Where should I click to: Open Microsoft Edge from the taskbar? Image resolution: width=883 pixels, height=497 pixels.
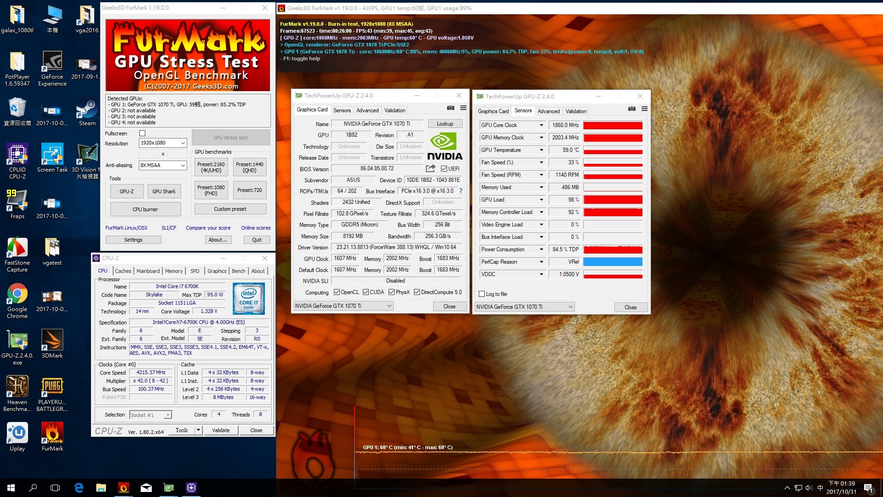pyautogui.click(x=79, y=488)
